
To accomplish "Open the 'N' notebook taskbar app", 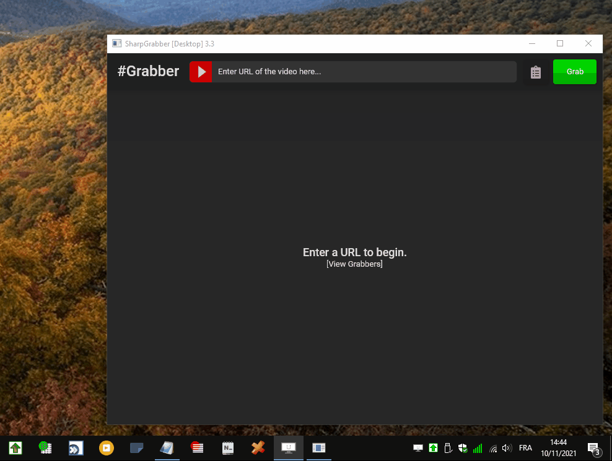I will 228,448.
